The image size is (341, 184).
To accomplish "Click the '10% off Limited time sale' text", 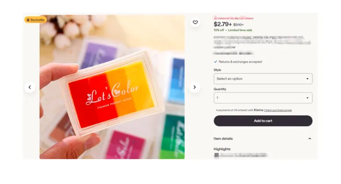I will (233, 30).
